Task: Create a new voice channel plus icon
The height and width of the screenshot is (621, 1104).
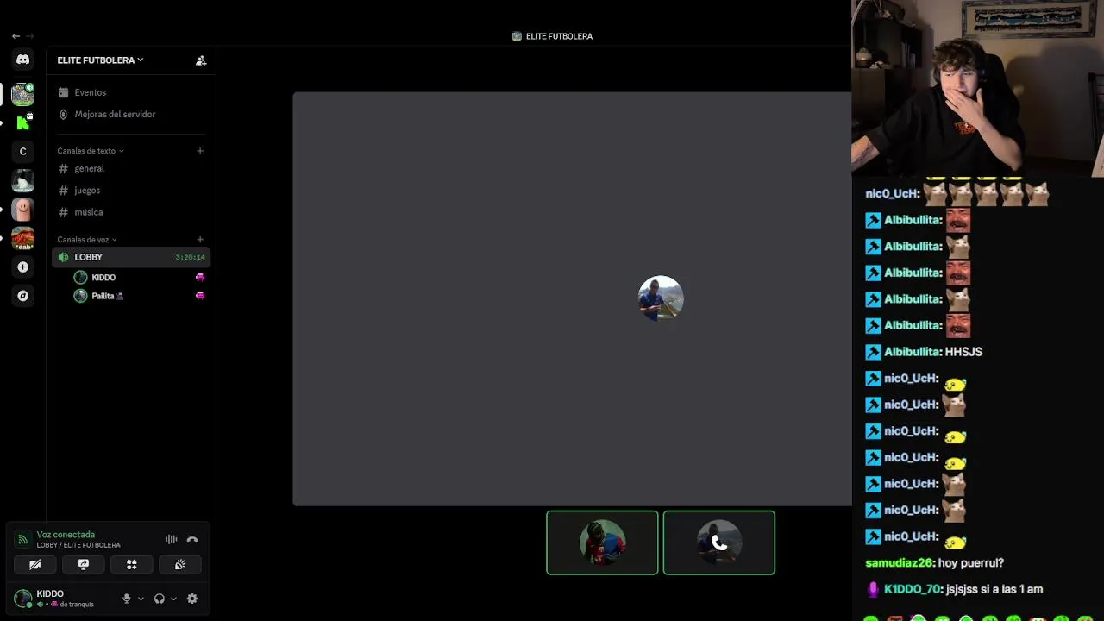Action: pos(200,240)
